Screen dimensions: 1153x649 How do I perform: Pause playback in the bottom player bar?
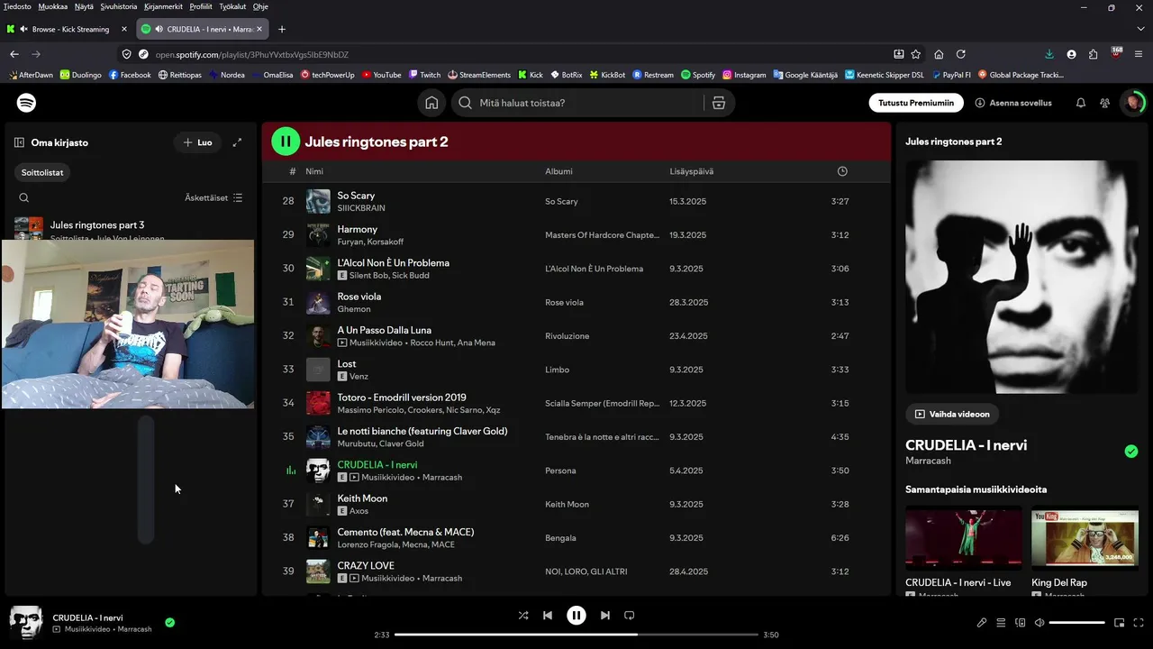pyautogui.click(x=576, y=616)
